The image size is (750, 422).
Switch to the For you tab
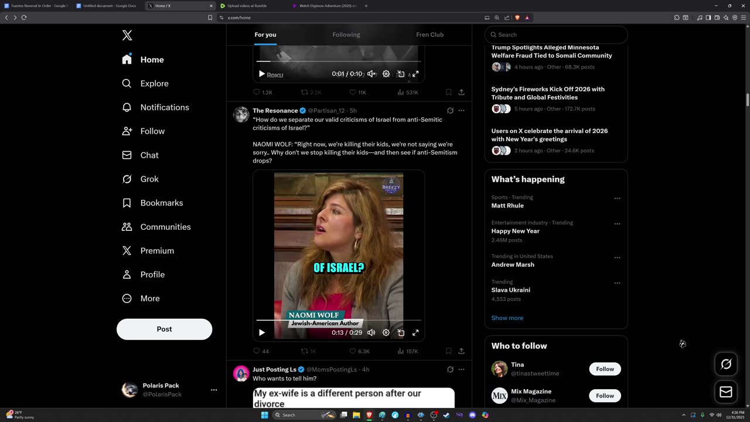265,35
